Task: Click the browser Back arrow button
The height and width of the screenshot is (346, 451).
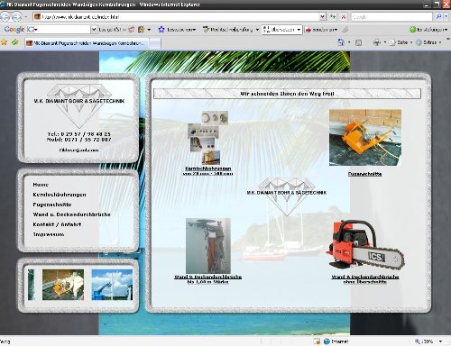Action: 5,17
